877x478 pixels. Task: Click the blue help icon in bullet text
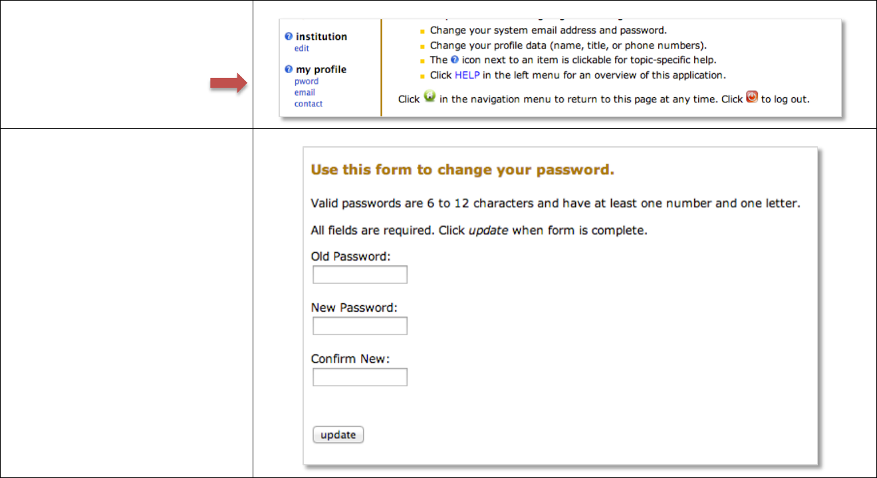(x=454, y=60)
